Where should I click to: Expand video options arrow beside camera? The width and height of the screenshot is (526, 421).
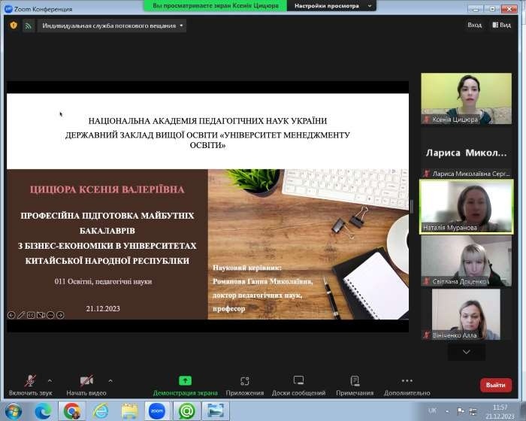[110, 380]
